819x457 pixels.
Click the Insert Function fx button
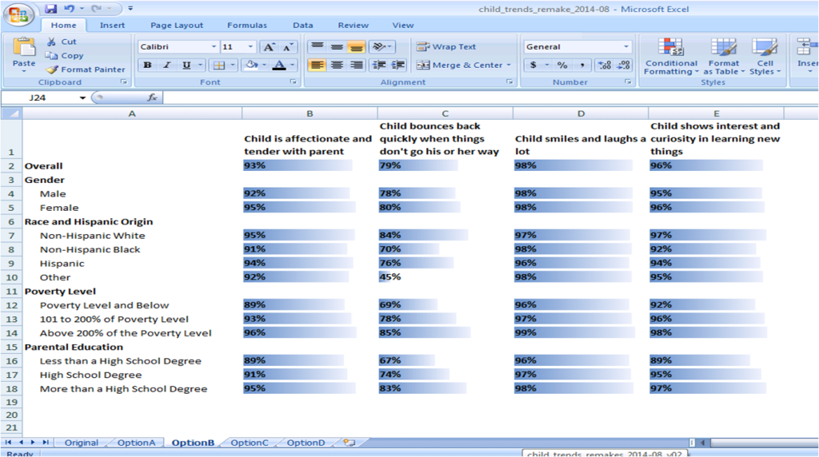click(152, 97)
